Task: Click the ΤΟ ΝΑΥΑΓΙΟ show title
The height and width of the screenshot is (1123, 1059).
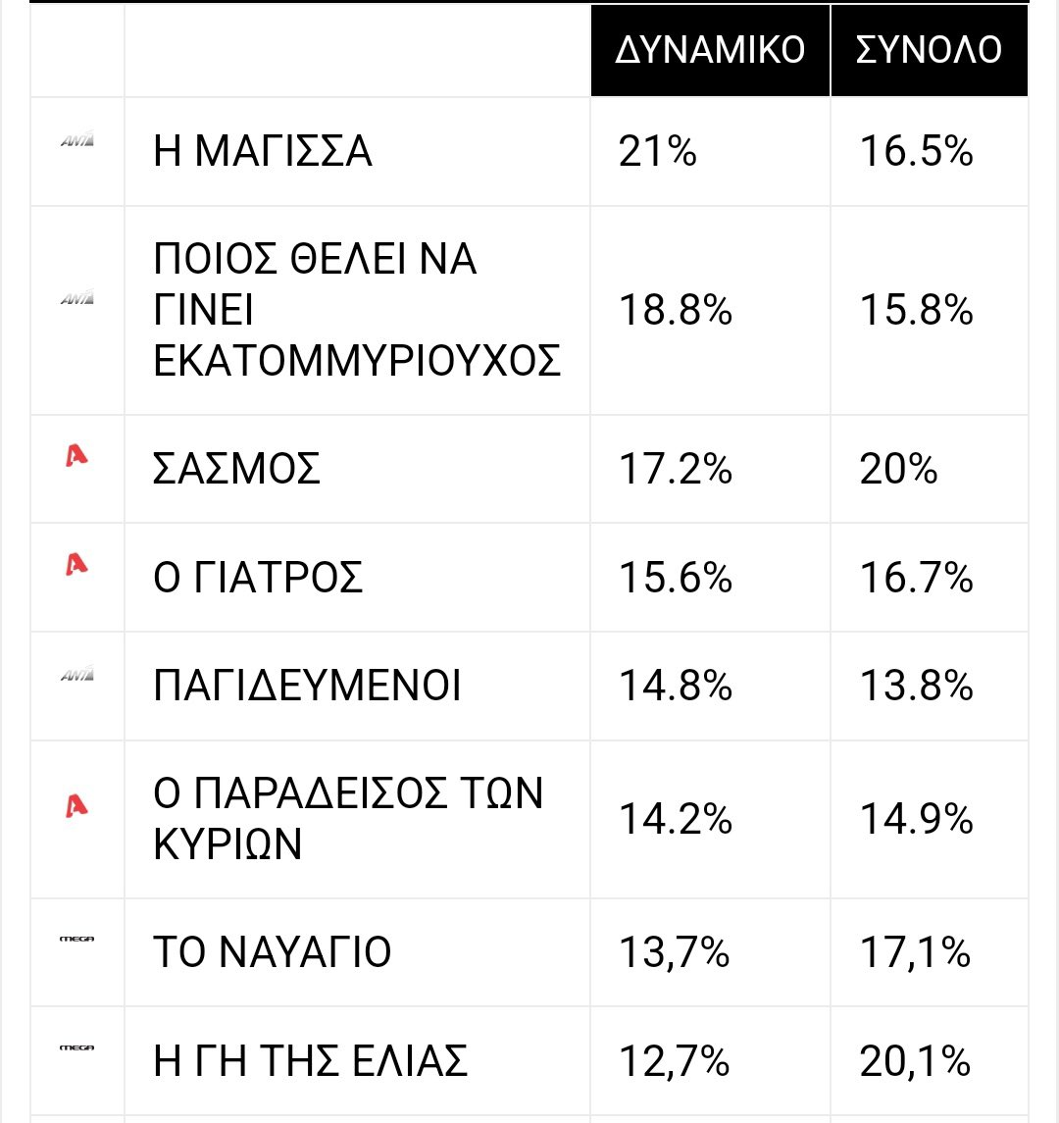Action: 272,951
